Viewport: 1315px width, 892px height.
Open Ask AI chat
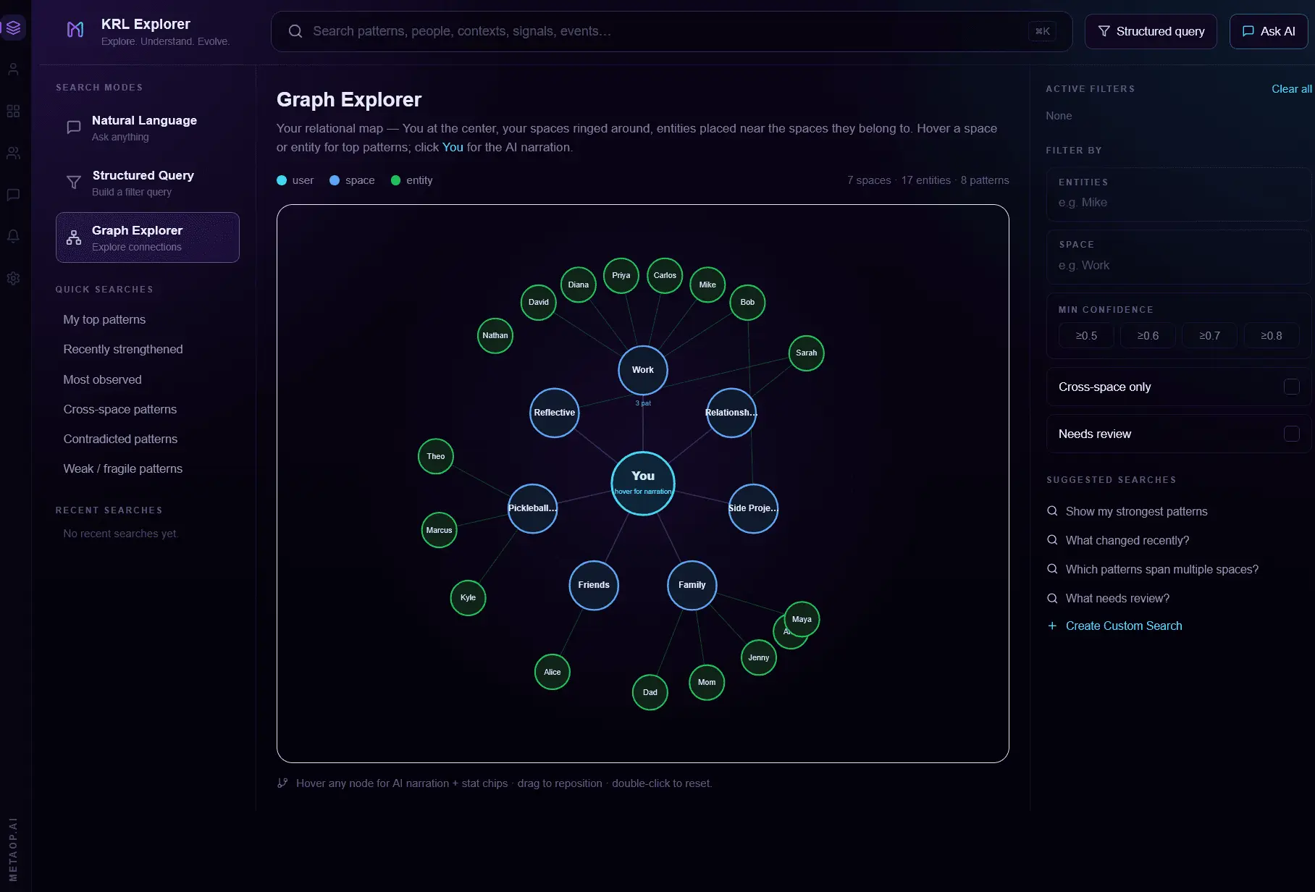(1269, 31)
